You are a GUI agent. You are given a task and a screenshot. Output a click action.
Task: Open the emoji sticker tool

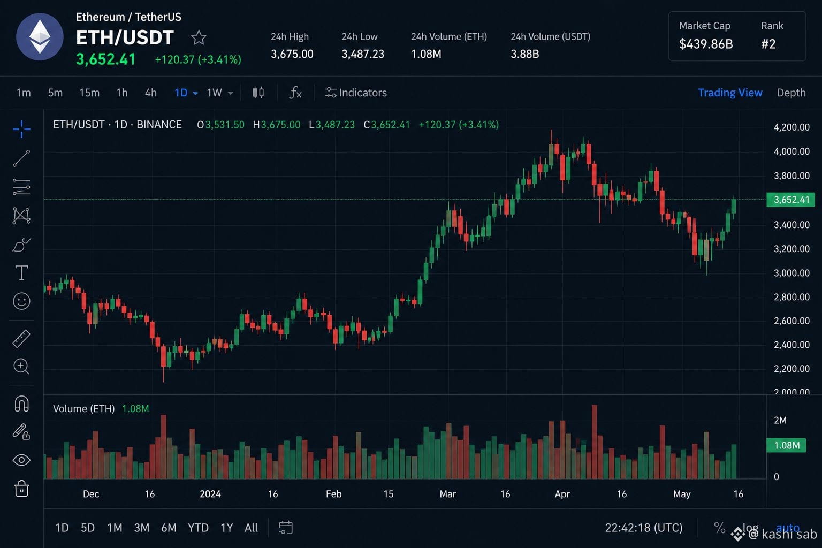coord(21,301)
